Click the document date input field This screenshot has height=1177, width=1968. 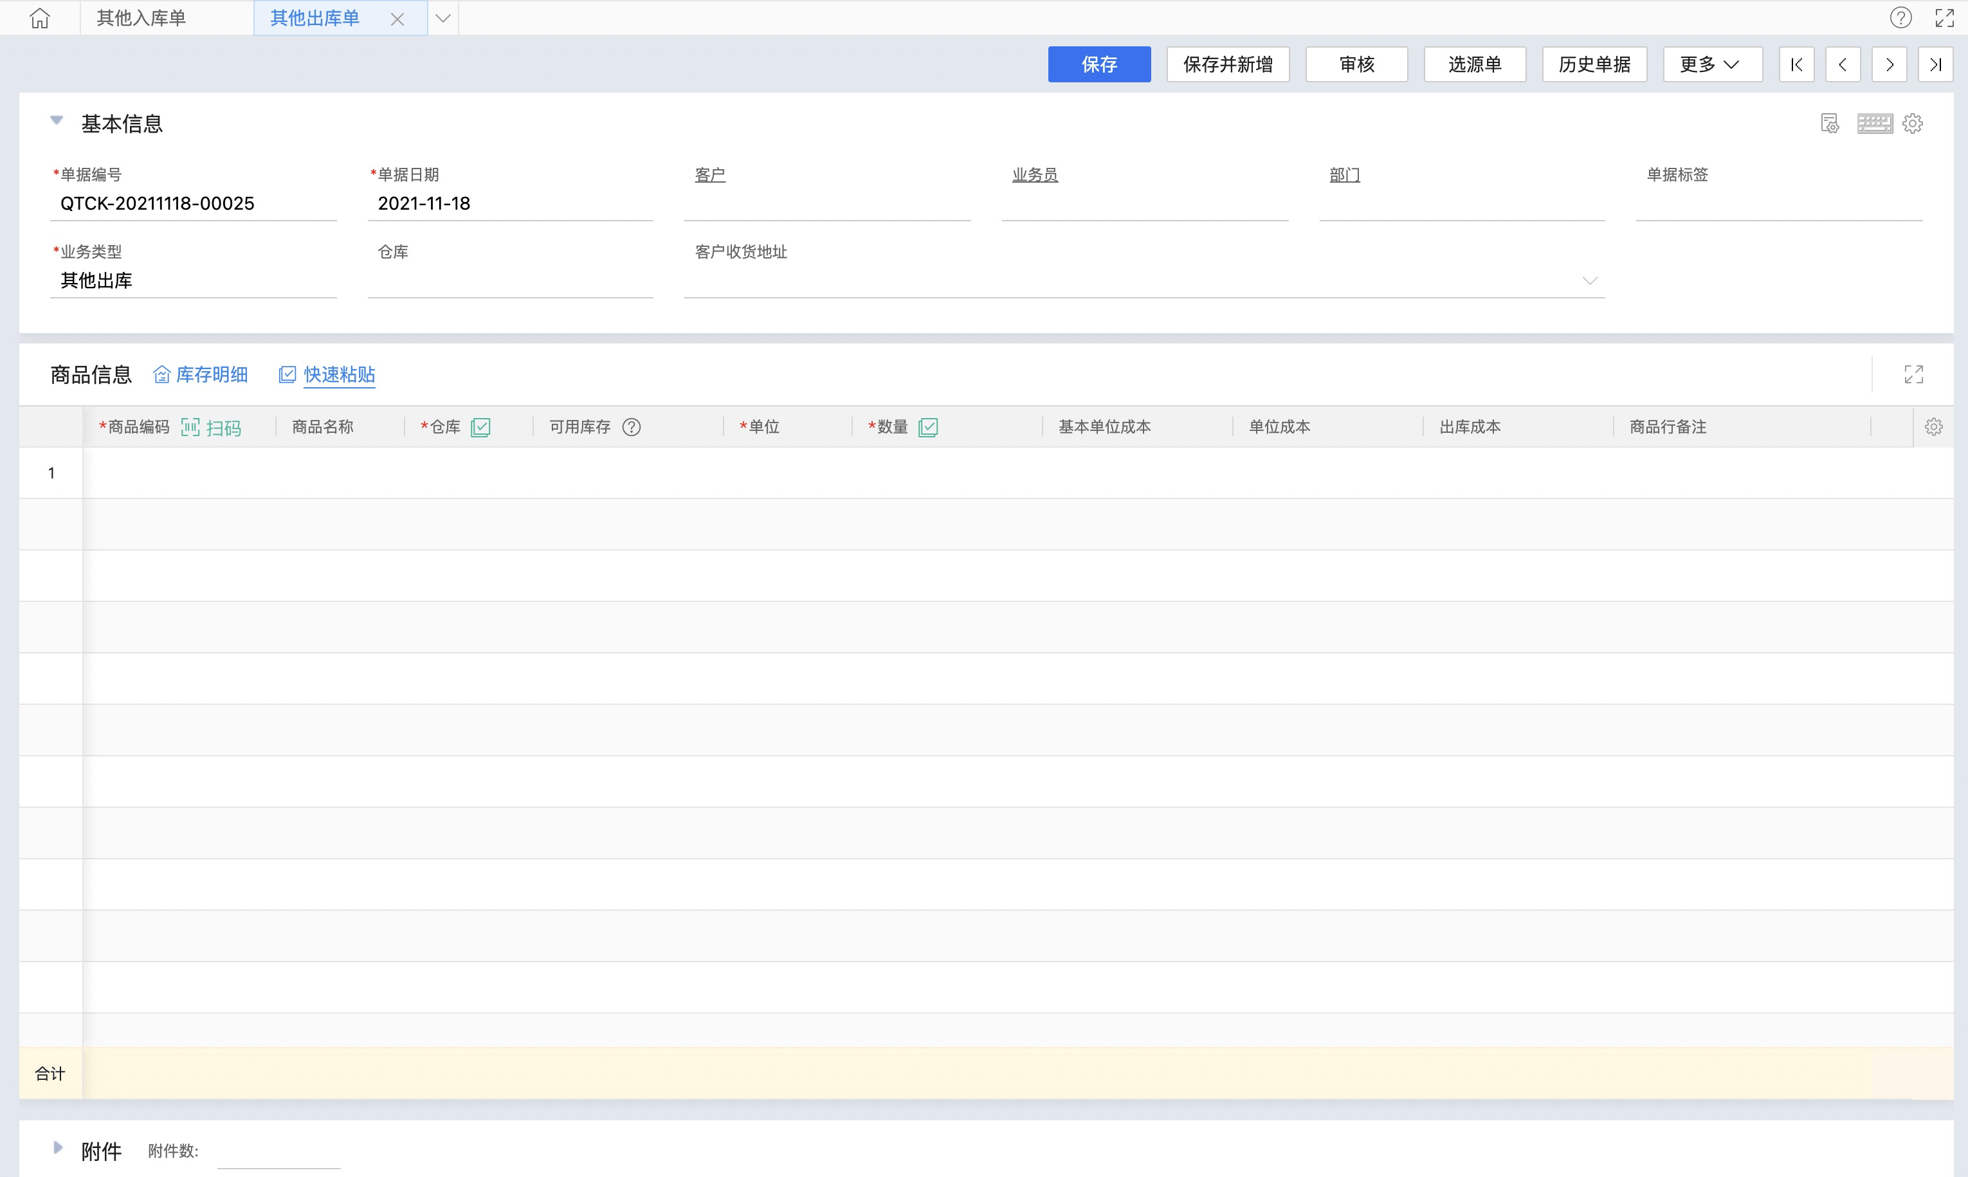click(509, 204)
